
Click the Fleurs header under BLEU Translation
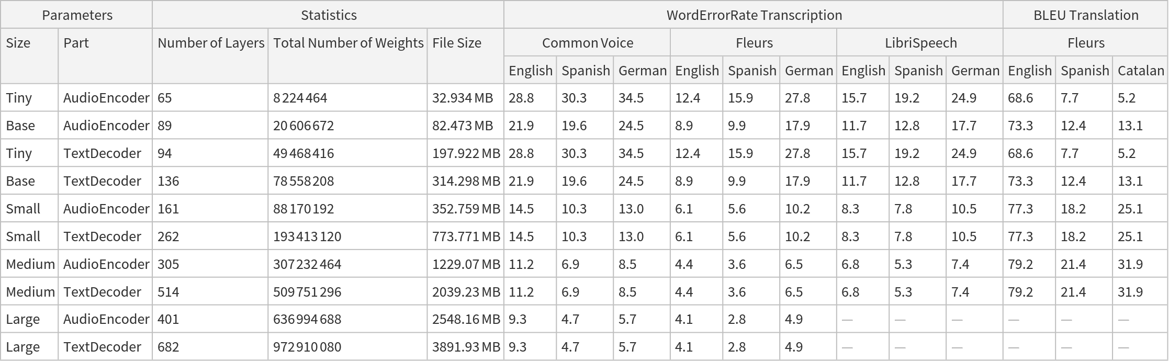click(x=1085, y=43)
